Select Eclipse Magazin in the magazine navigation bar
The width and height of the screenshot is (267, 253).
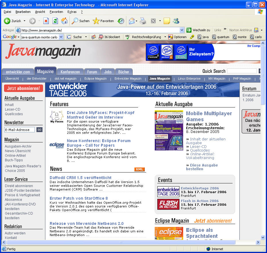pos(95,79)
